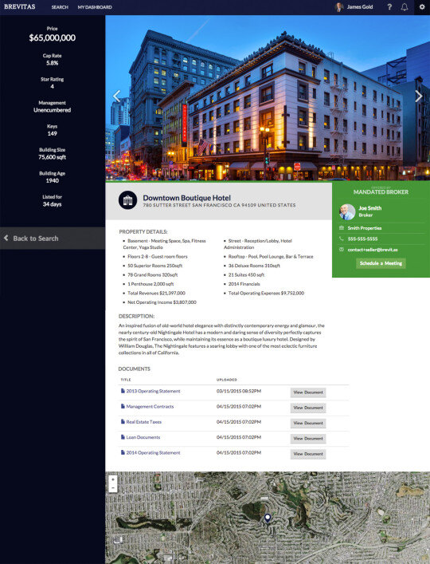View Document for Loan Documents
This screenshot has height=564, width=430.
click(308, 439)
